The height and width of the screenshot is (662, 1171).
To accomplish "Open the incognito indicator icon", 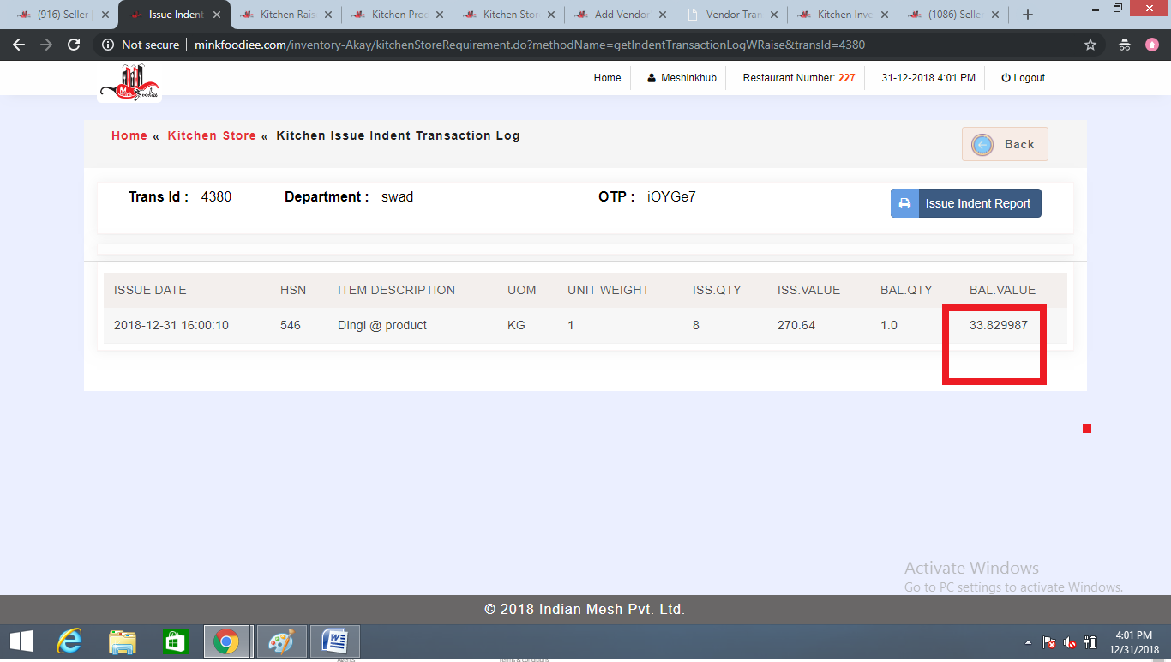I will (1125, 45).
